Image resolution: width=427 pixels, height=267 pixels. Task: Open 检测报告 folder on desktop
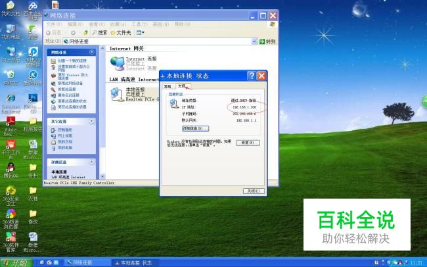tap(33, 124)
